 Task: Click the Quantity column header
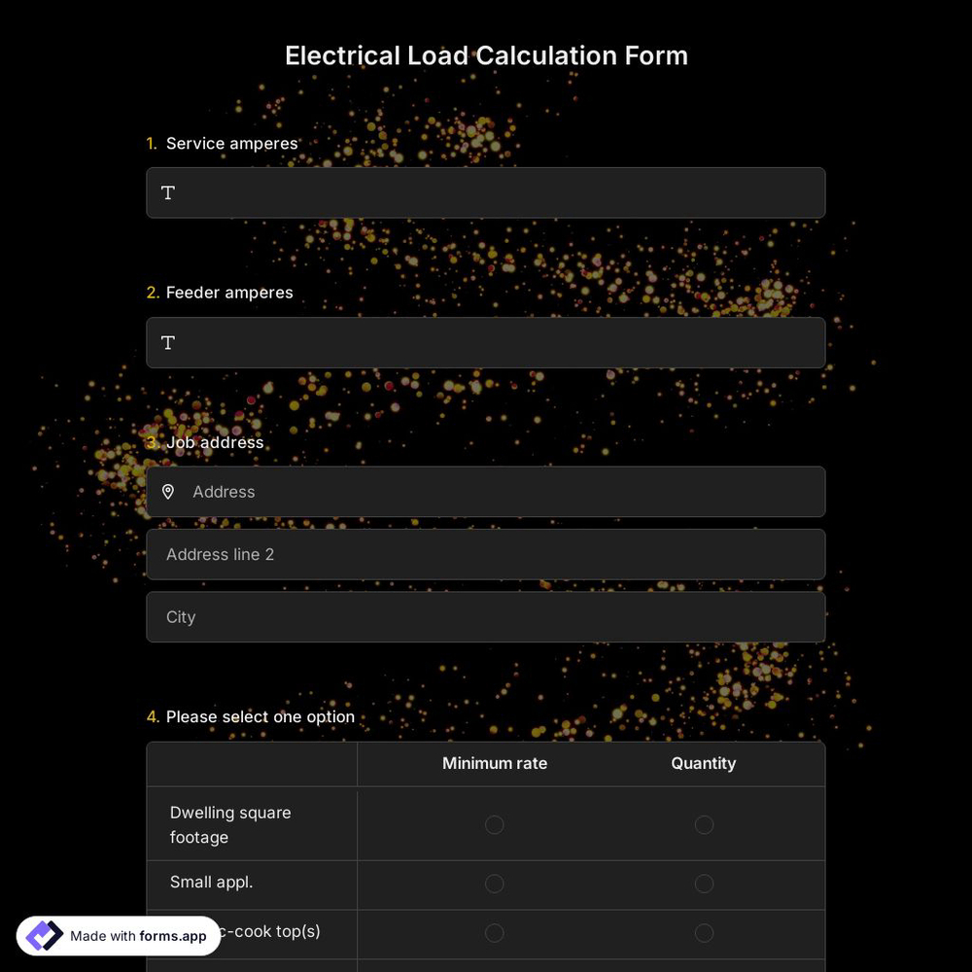point(704,763)
